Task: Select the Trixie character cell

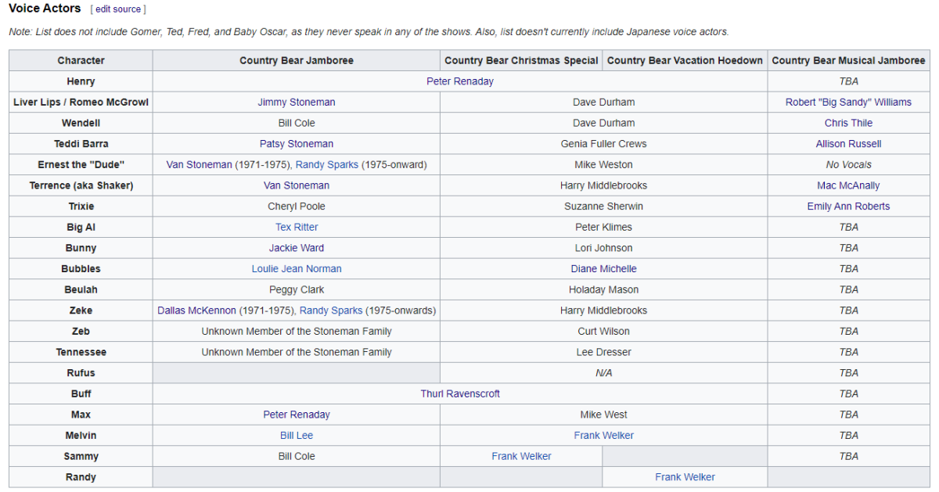Action: (81, 206)
